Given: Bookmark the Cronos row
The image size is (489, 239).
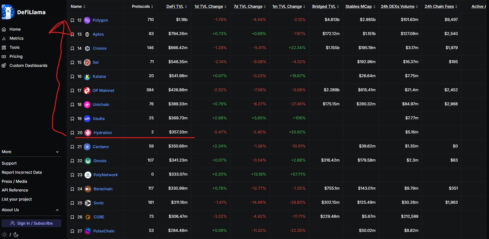Looking at the screenshot, I should 72,48.
